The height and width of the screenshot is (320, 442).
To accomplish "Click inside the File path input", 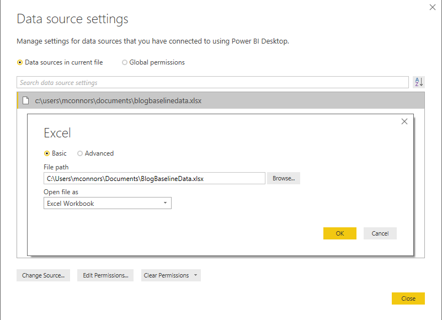I will (154, 178).
